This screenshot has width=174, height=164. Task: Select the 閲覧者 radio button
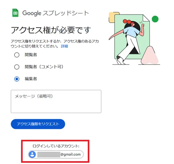point(17,55)
